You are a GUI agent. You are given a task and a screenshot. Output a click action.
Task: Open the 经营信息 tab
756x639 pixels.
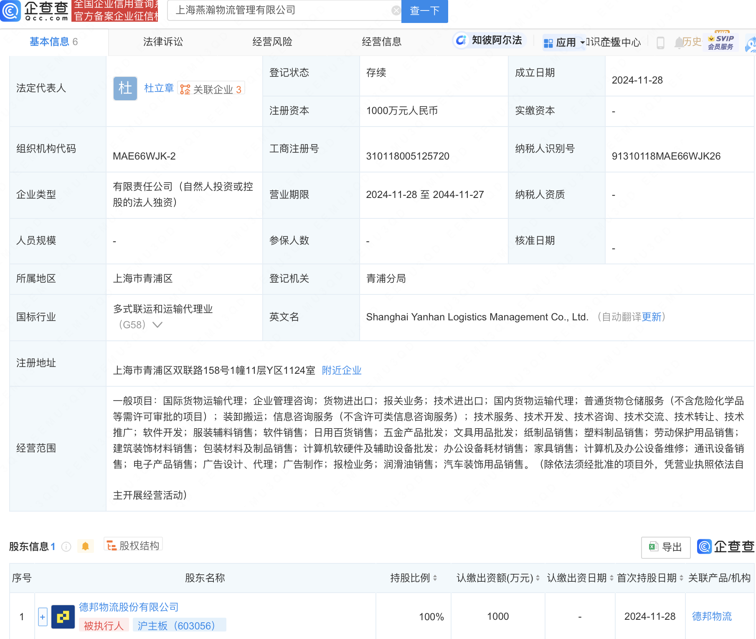point(382,42)
